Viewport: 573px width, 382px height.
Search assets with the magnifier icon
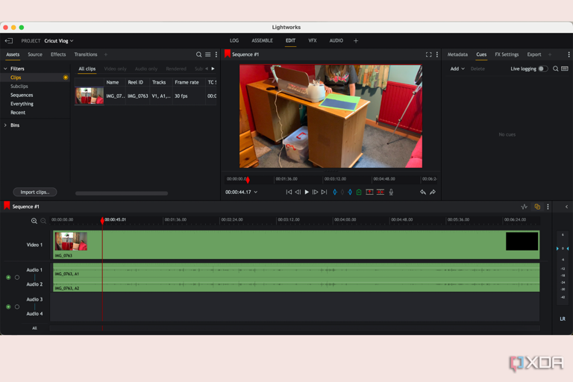(198, 54)
